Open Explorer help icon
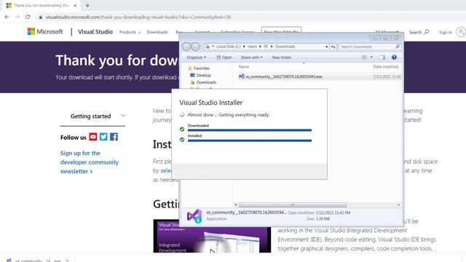Viewport: 466px width, 262px height. click(x=394, y=57)
